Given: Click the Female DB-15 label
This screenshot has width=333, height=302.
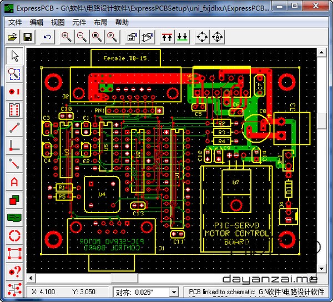Looking at the screenshot, I should [125, 58].
